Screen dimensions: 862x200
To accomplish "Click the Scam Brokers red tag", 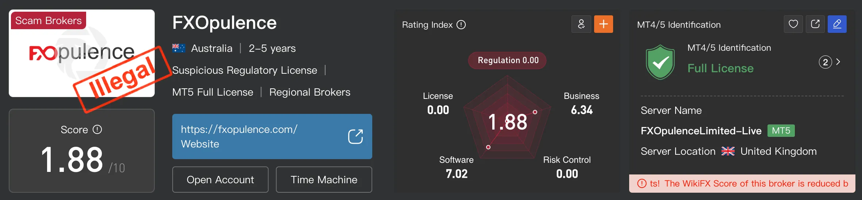I will pyautogui.click(x=49, y=20).
